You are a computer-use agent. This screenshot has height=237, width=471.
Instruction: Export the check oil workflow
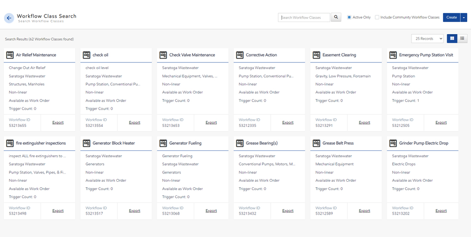[134, 122]
